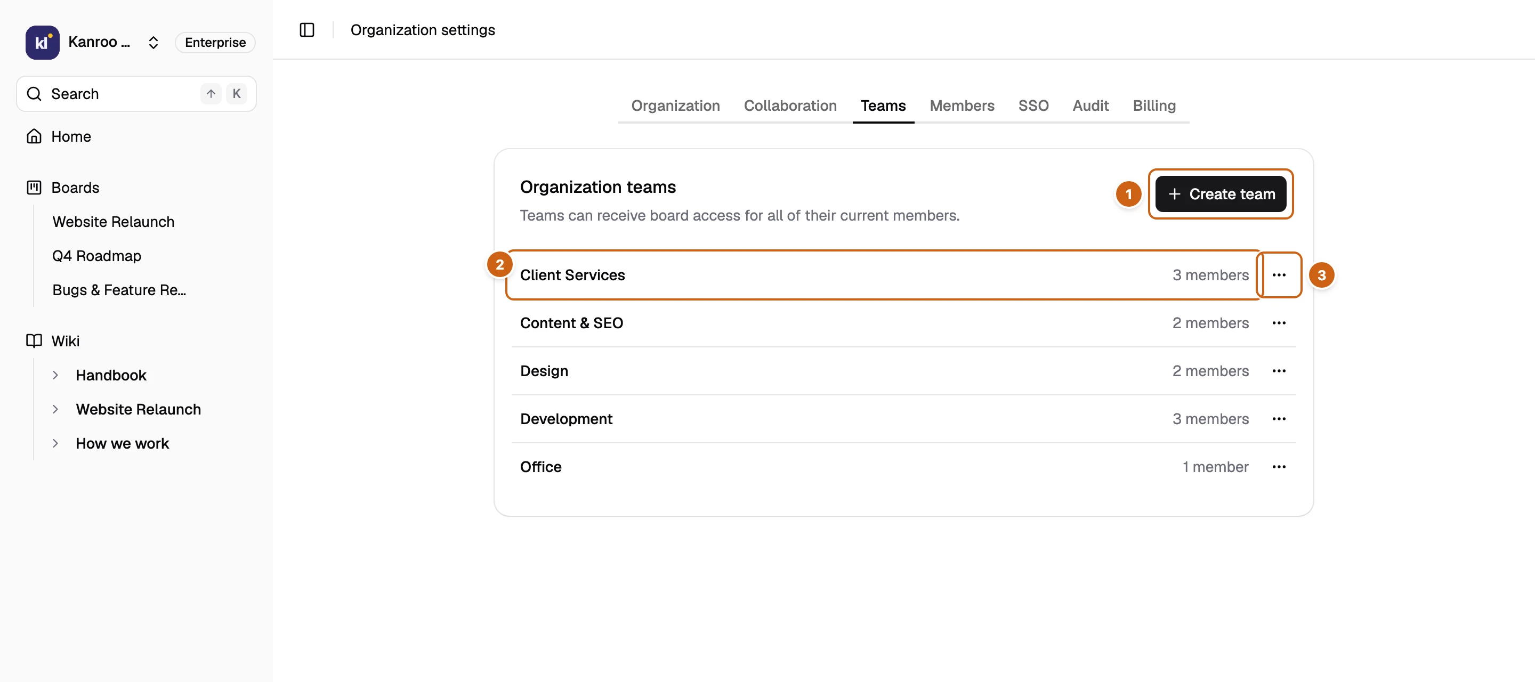Viewport: 1535px width, 682px height.
Task: Expand the How we work chevron
Action: pos(55,443)
